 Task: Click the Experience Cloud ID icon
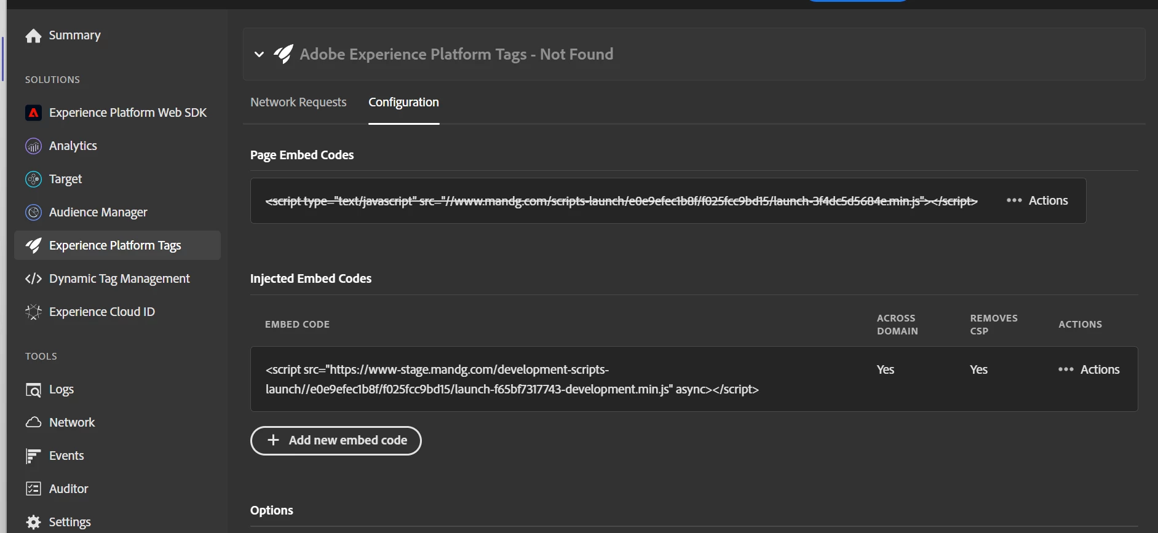point(33,312)
